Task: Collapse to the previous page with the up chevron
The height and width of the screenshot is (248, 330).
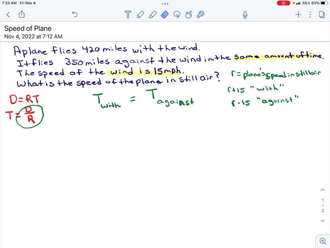Action: 323,190
